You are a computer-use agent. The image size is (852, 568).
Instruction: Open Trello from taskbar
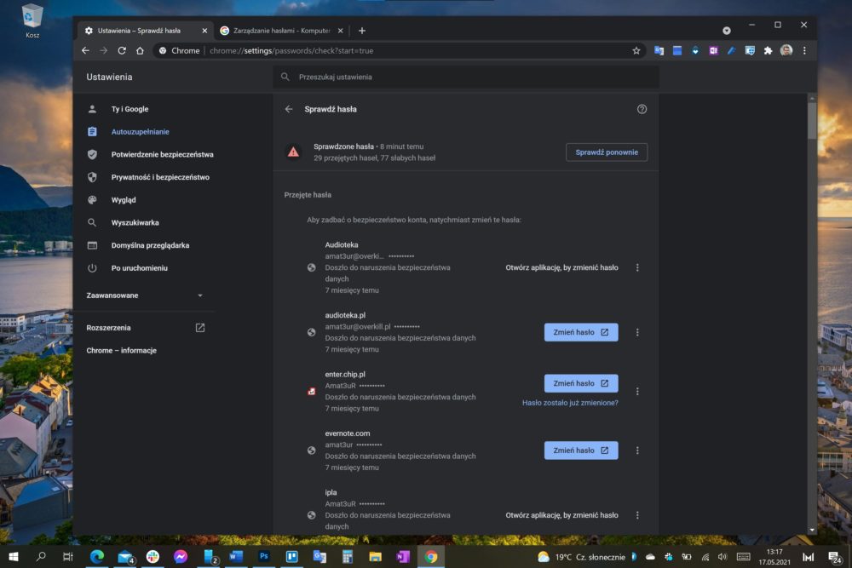(291, 557)
